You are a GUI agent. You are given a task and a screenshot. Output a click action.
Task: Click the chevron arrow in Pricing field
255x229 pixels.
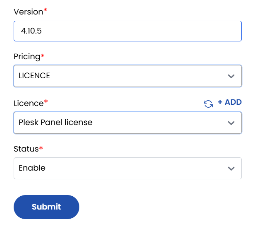(x=231, y=76)
